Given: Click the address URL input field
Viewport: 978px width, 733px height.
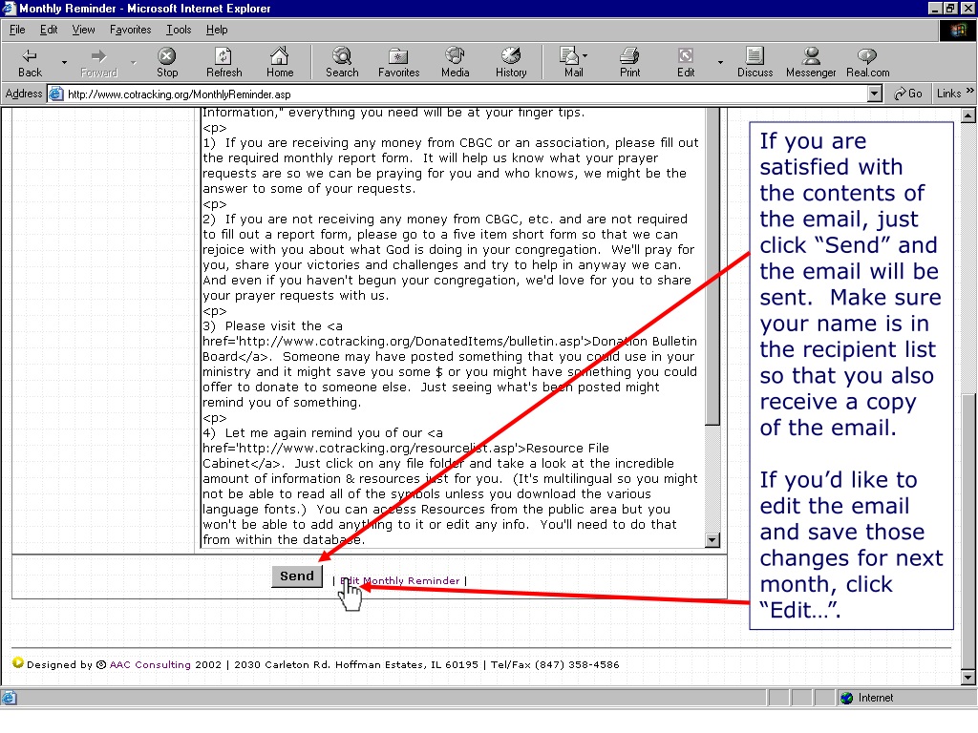Looking at the screenshot, I should tap(466, 94).
